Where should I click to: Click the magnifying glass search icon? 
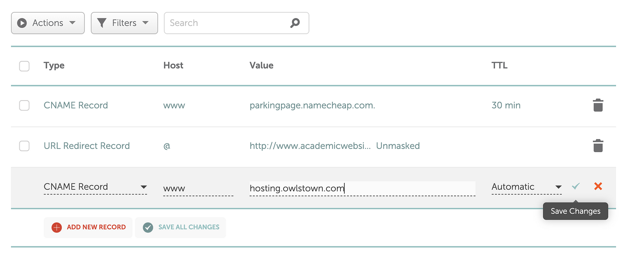pyautogui.click(x=295, y=23)
